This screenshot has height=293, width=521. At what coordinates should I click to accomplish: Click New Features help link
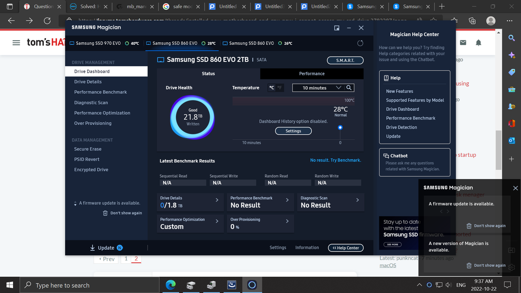[x=400, y=91]
